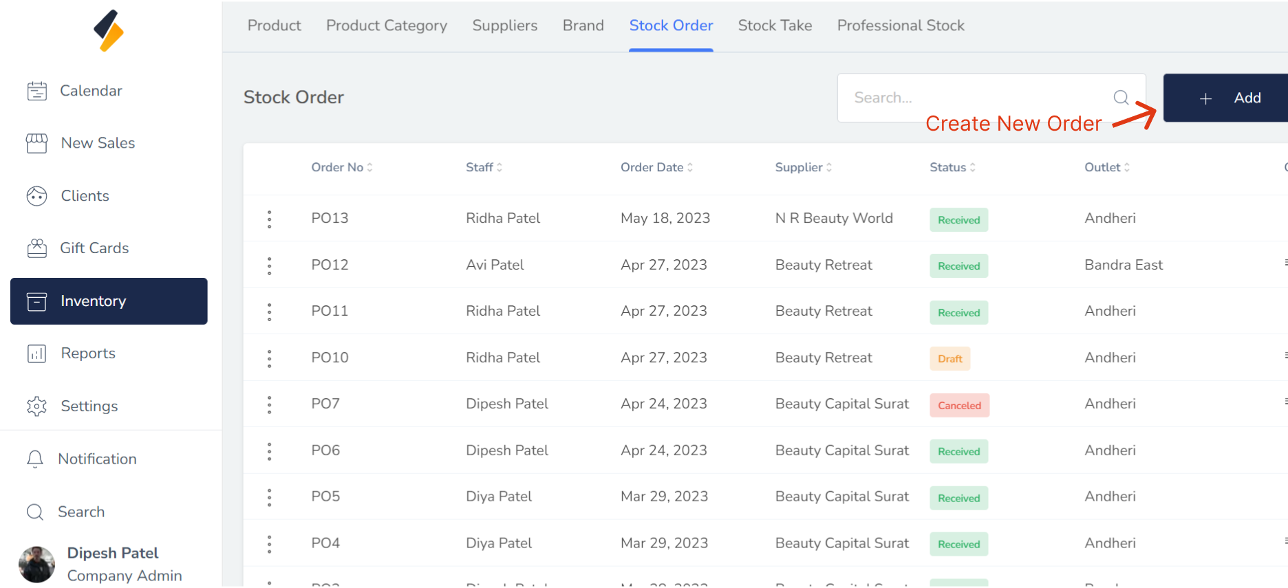Open the kebab menu for PO7
Viewport: 1288px width, 588px height.
(269, 404)
